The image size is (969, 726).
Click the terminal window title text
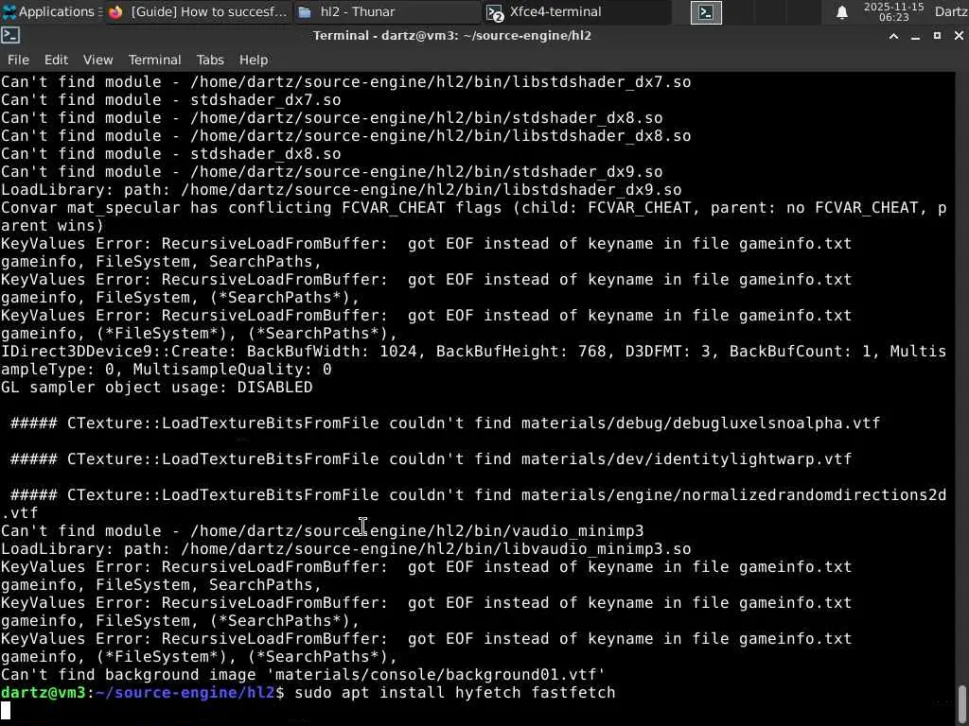(451, 36)
